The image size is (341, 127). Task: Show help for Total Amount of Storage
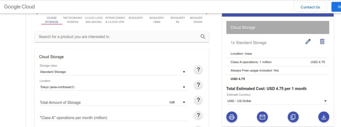[198, 100]
